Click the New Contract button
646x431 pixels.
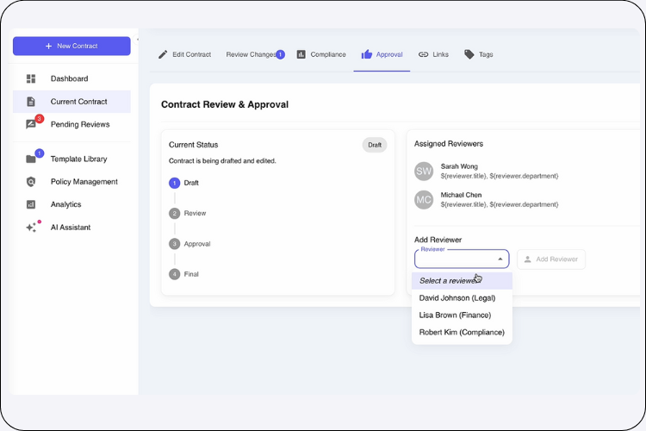tap(71, 46)
